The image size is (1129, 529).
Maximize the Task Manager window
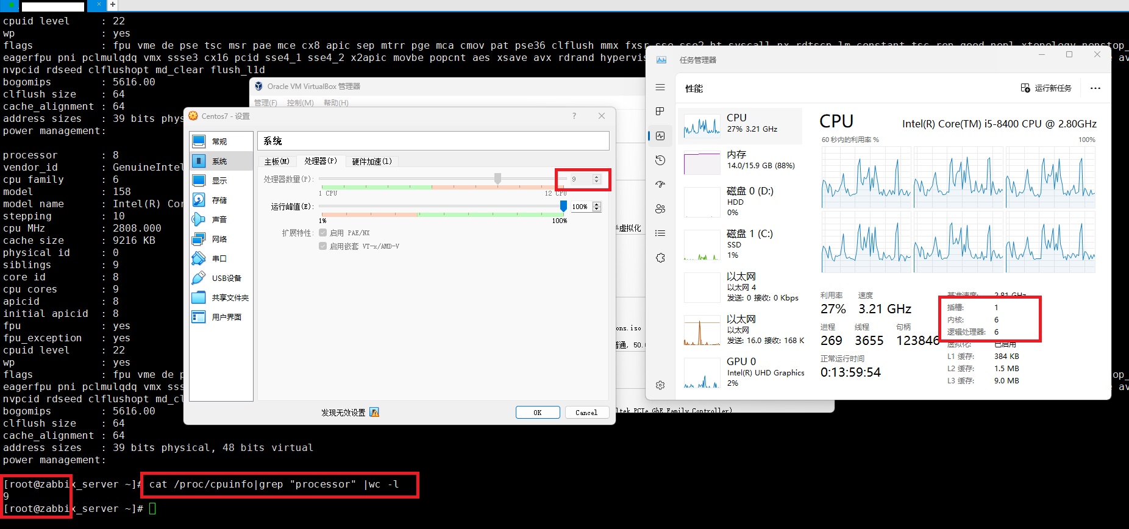(x=1069, y=54)
